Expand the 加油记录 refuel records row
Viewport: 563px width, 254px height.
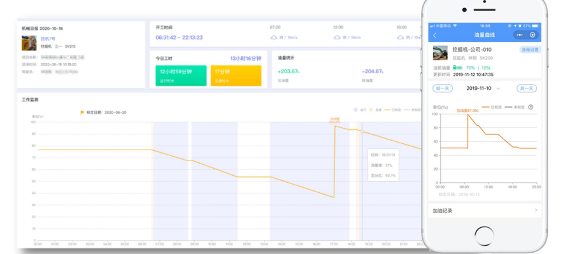(x=485, y=211)
